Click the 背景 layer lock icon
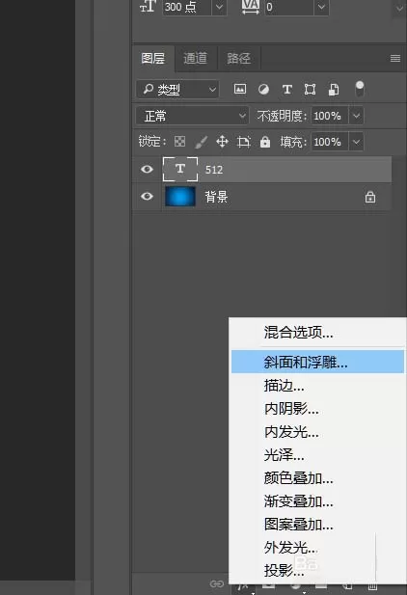Image resolution: width=407 pixels, height=595 pixels. (370, 197)
